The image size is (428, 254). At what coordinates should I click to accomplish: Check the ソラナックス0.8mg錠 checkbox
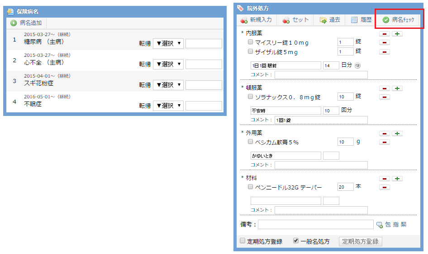[250, 97]
